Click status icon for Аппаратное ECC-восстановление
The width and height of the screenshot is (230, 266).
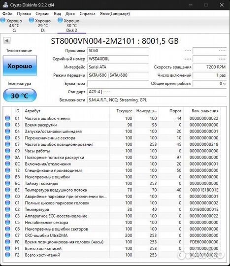[x=7, y=216]
